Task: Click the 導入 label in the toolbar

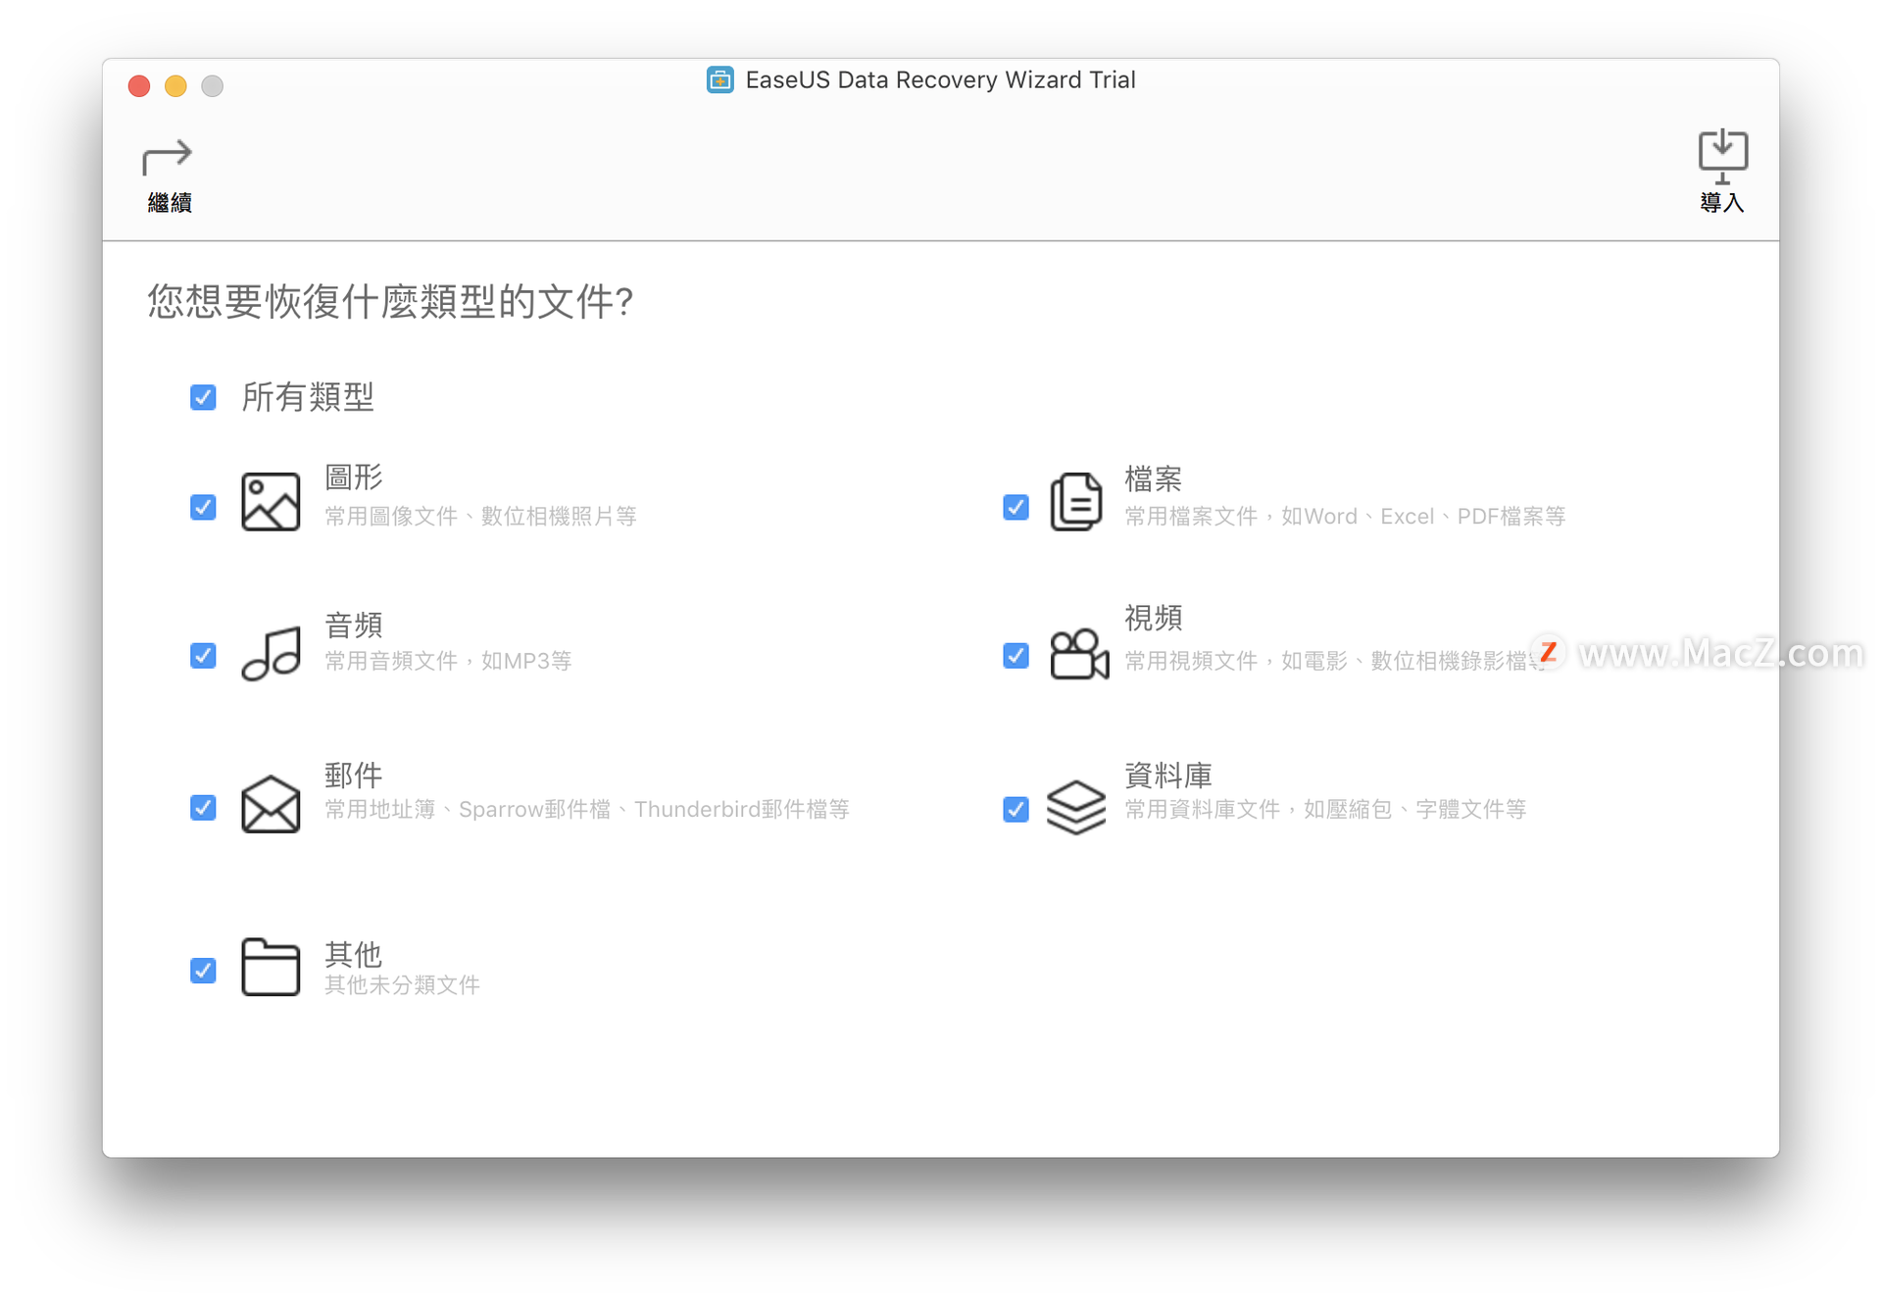Action: pyautogui.click(x=1722, y=203)
